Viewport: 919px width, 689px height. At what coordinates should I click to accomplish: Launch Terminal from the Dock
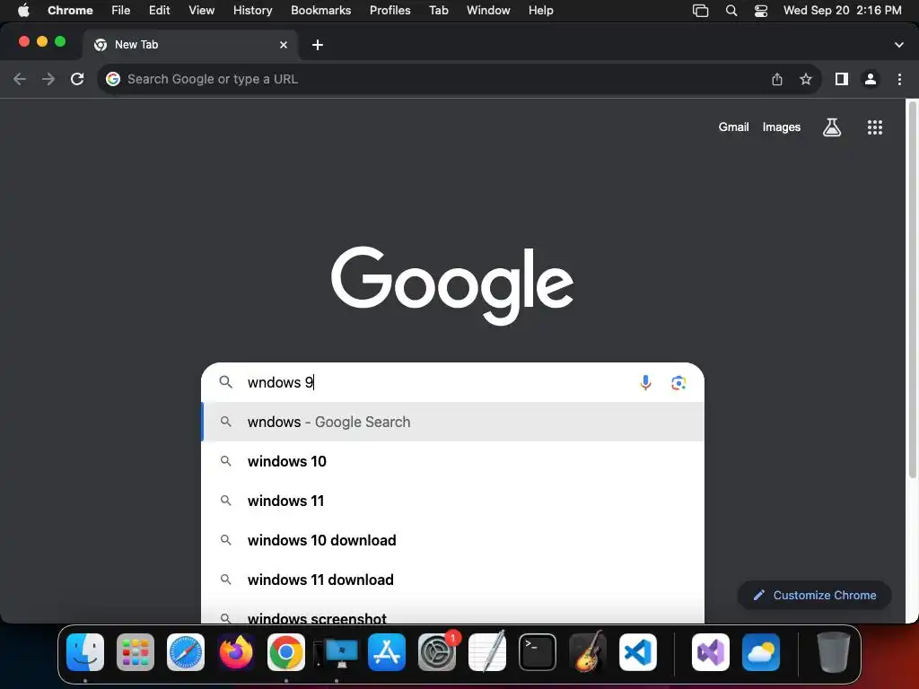(538, 652)
